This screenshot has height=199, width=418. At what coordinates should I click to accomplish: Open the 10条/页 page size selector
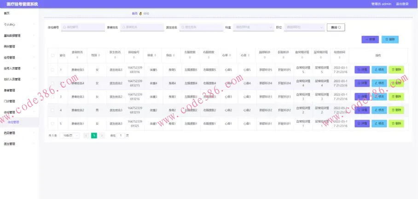pyautogui.click(x=70, y=136)
